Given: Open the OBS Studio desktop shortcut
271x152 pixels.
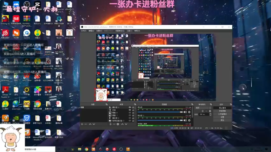Looking at the screenshot, I should tap(27, 5).
